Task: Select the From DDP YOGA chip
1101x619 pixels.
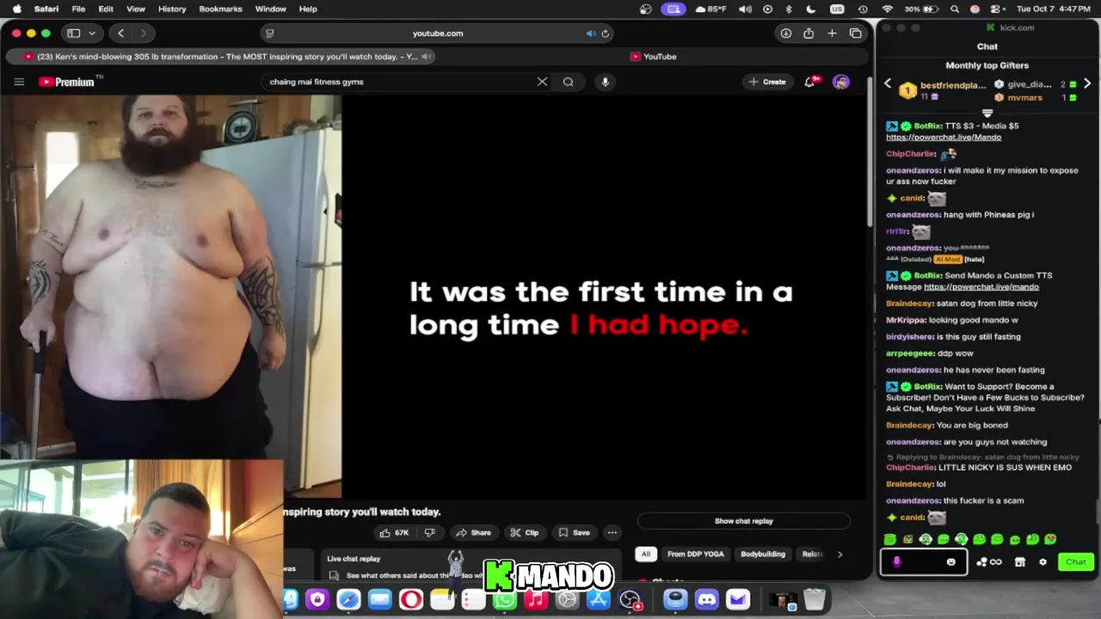Action: pos(696,554)
